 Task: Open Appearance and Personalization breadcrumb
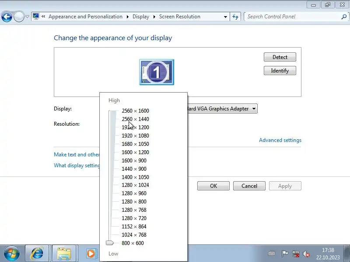click(85, 17)
